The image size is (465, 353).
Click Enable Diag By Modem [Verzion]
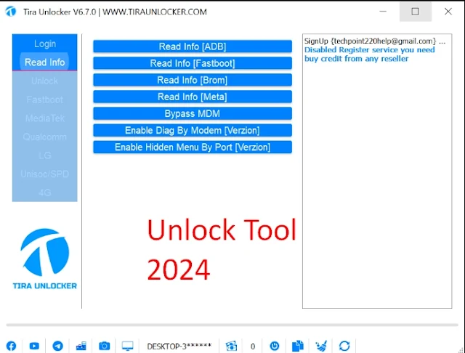point(193,131)
